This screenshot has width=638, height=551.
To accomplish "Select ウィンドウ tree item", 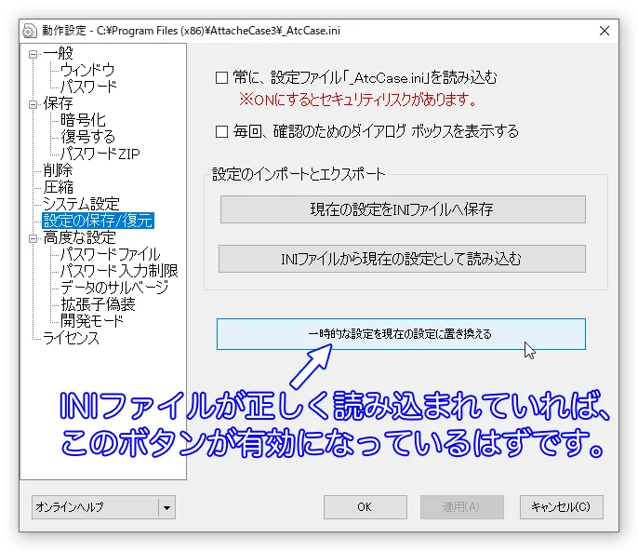I will click(x=87, y=70).
